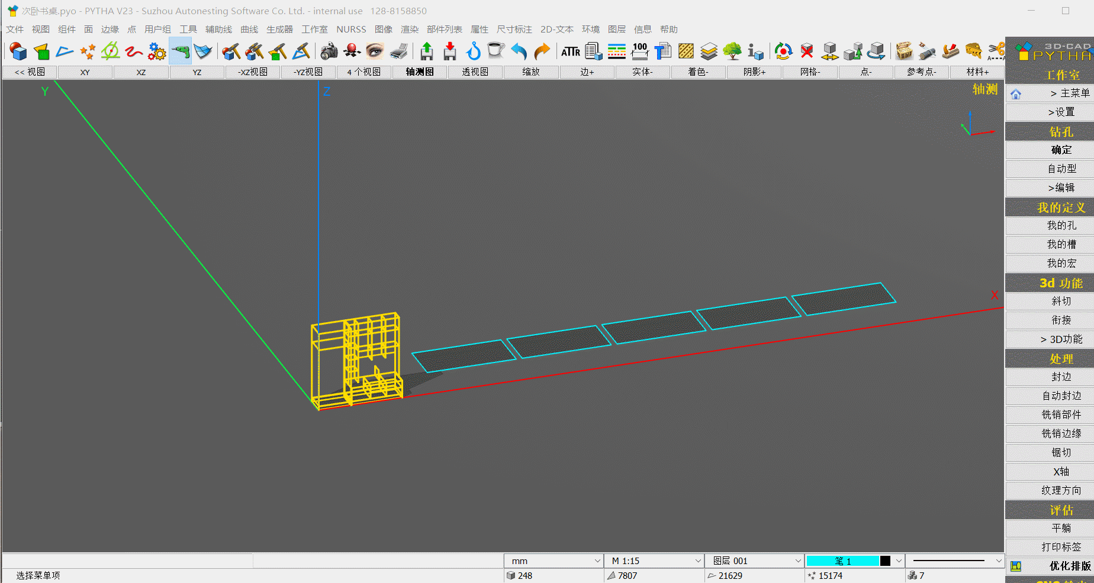The width and height of the screenshot is (1094, 583).
Task: Switch to the 透视图 perspective view
Action: [475, 72]
